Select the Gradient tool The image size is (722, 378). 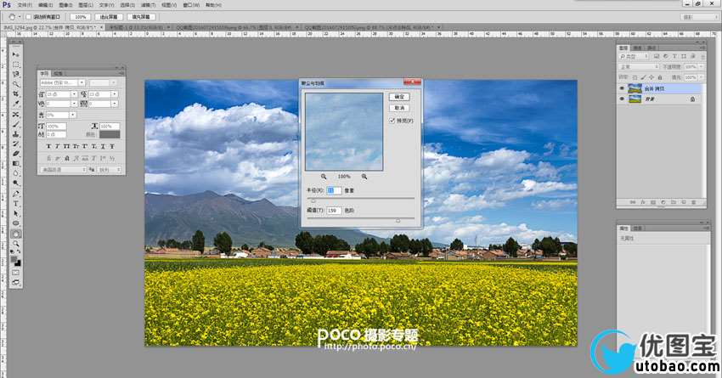(15, 164)
